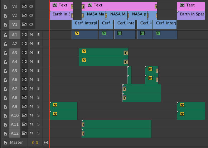Solo audio track A7

tap(38, 89)
